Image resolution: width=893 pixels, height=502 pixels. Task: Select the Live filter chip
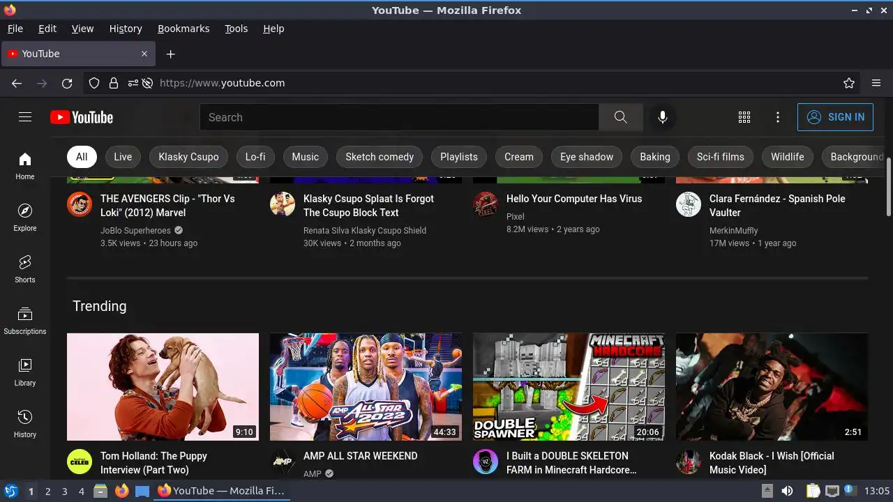pyautogui.click(x=123, y=157)
